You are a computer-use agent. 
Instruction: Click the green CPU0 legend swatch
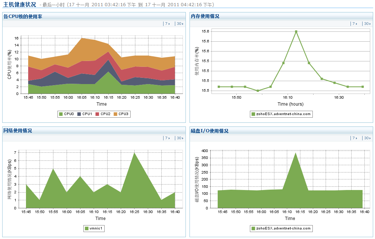coord(61,114)
